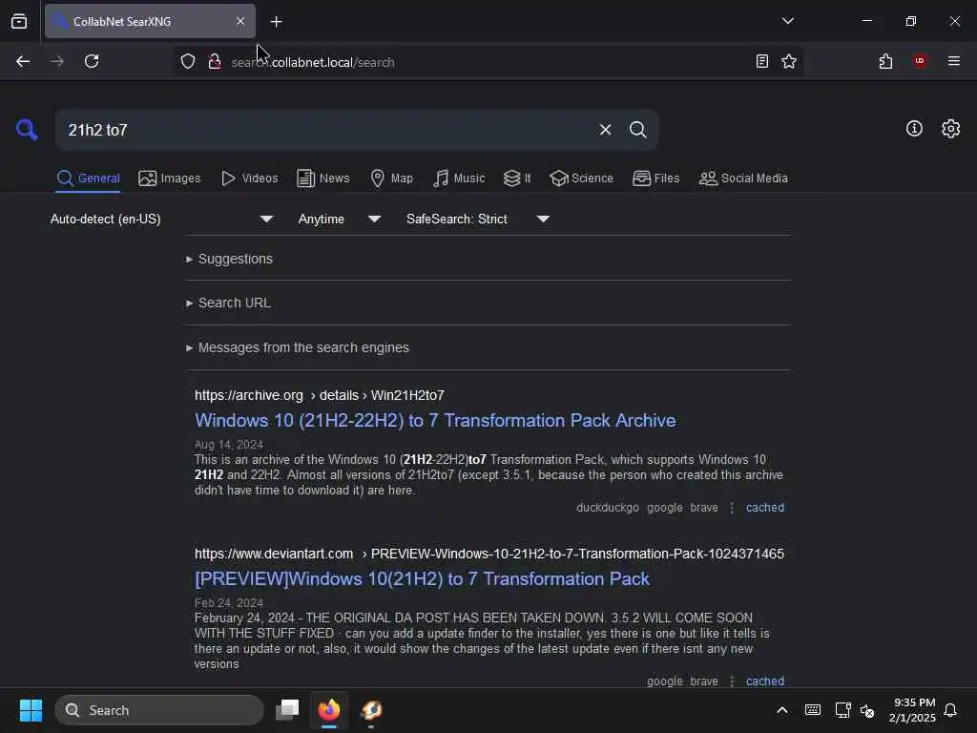977x733 pixels.
Task: Switch to the Images tab
Action: (170, 178)
